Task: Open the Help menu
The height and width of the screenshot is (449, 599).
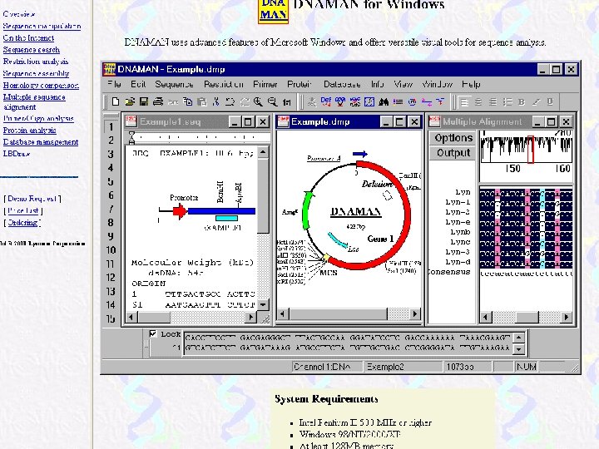Action: pos(471,84)
